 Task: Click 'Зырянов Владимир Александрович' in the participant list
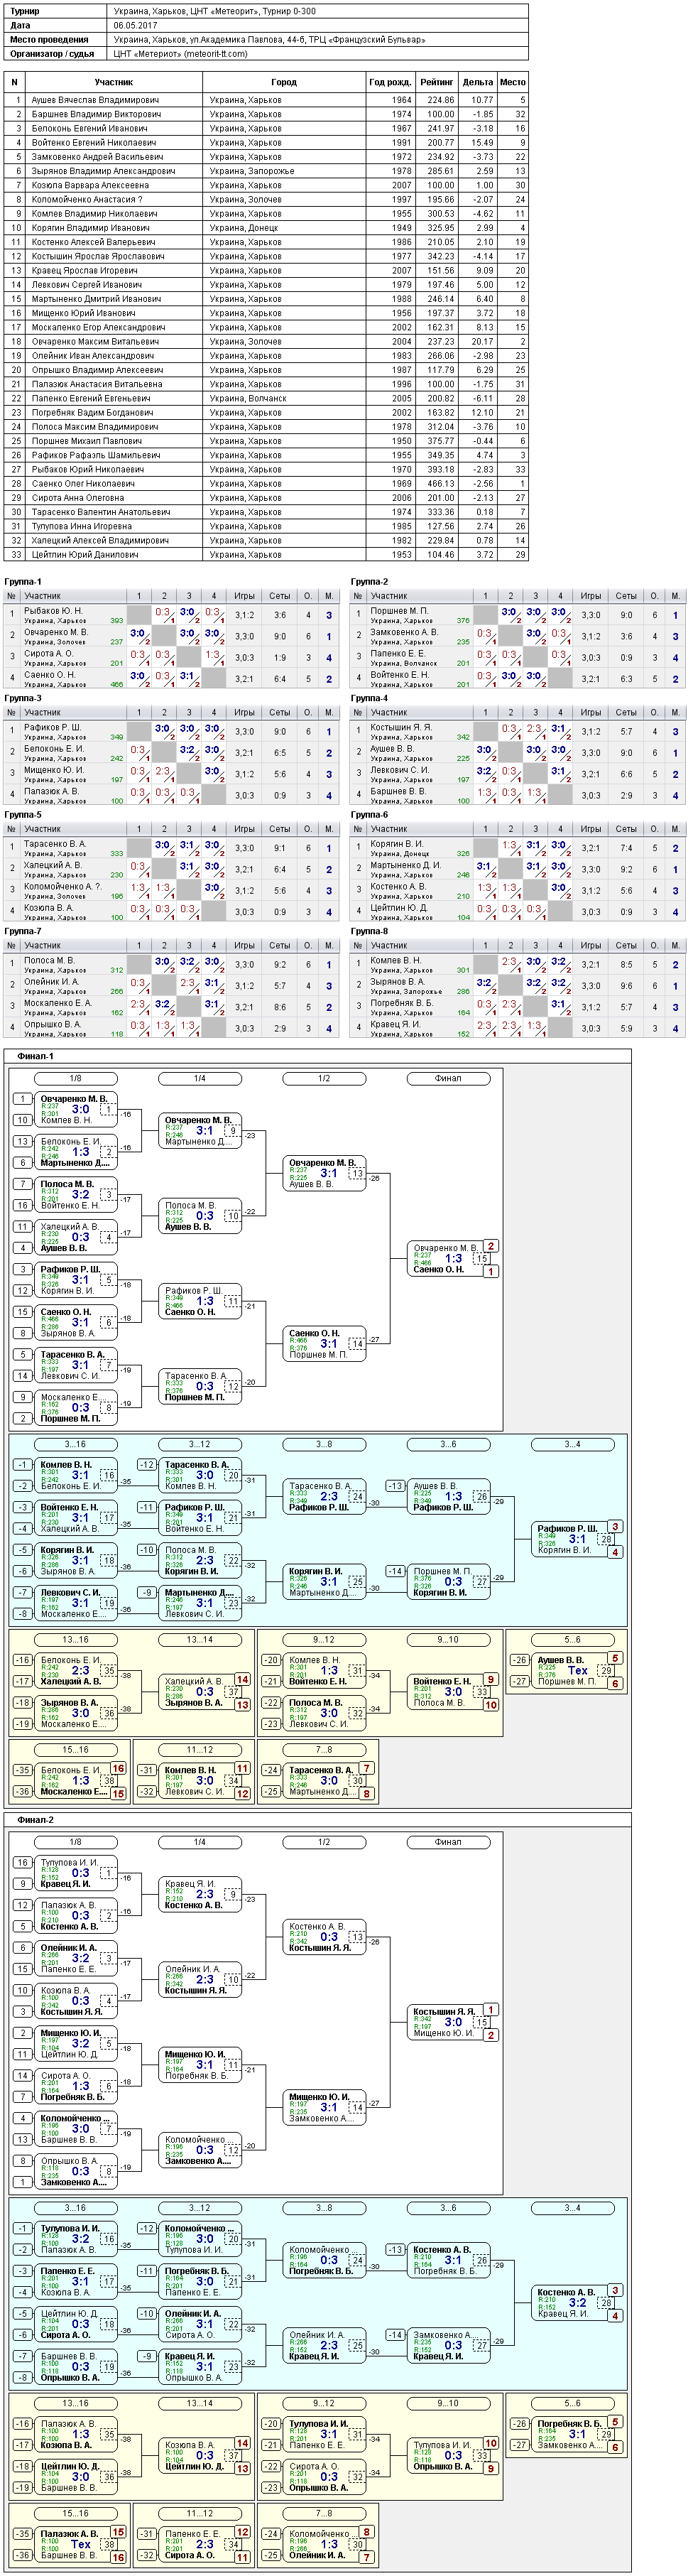[103, 171]
